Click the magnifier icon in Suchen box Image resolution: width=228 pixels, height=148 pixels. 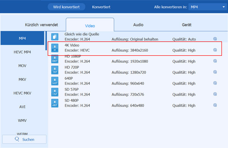tap(17, 139)
